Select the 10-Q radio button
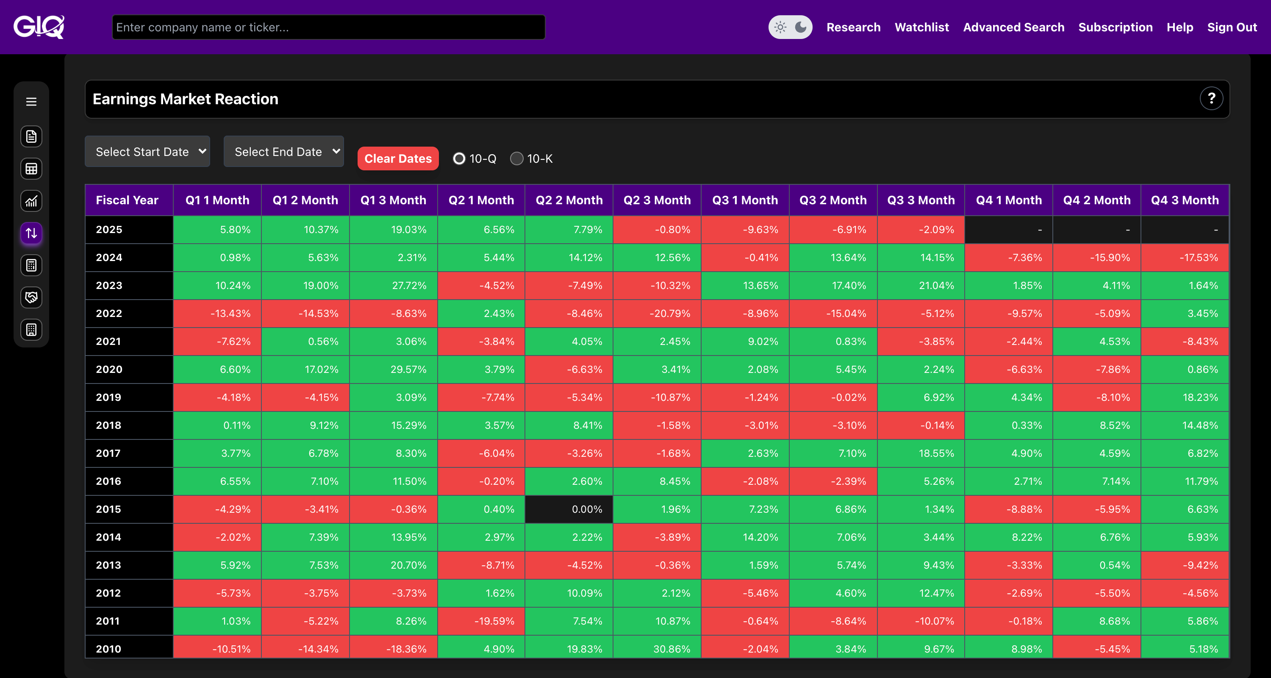The height and width of the screenshot is (678, 1271). pyautogui.click(x=459, y=159)
